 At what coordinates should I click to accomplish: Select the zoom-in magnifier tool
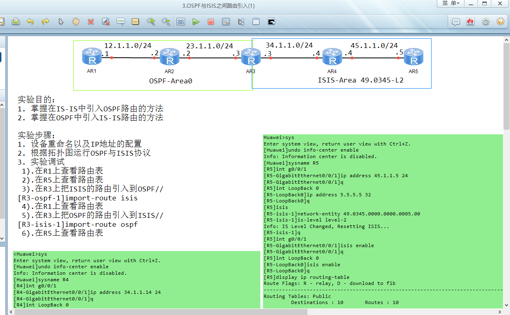[x=151, y=22]
